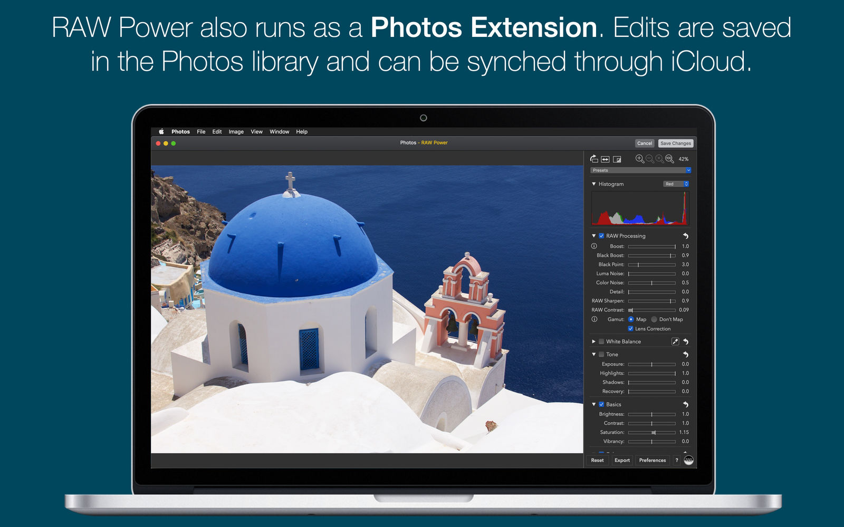Viewport: 844px width, 527px height.
Task: Open the histogram Red channel selector
Action: coord(676,184)
